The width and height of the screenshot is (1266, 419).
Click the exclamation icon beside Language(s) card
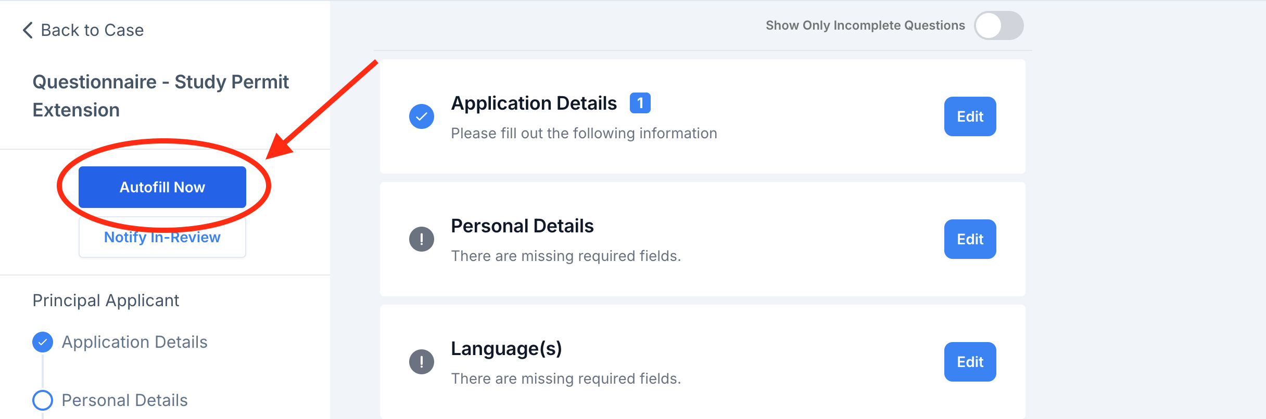click(x=422, y=362)
